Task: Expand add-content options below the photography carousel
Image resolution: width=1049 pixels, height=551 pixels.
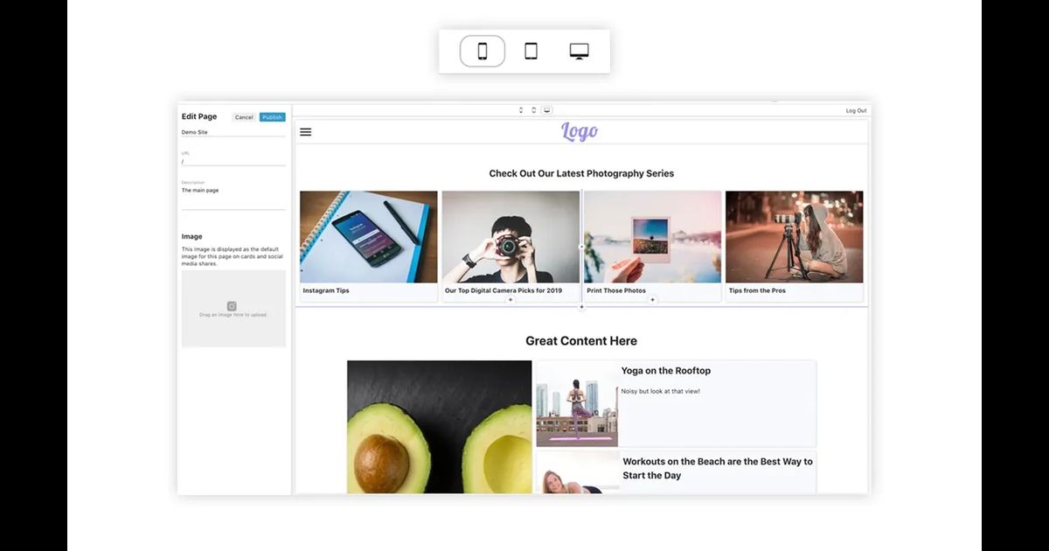Action: (x=580, y=307)
